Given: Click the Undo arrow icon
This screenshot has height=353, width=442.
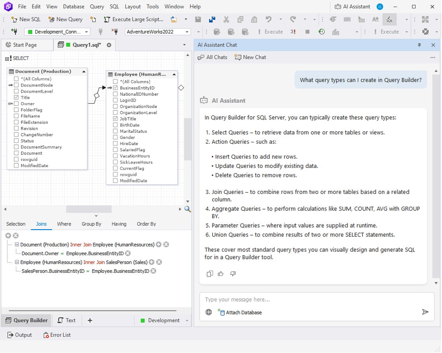Looking at the screenshot, I should [268, 19].
